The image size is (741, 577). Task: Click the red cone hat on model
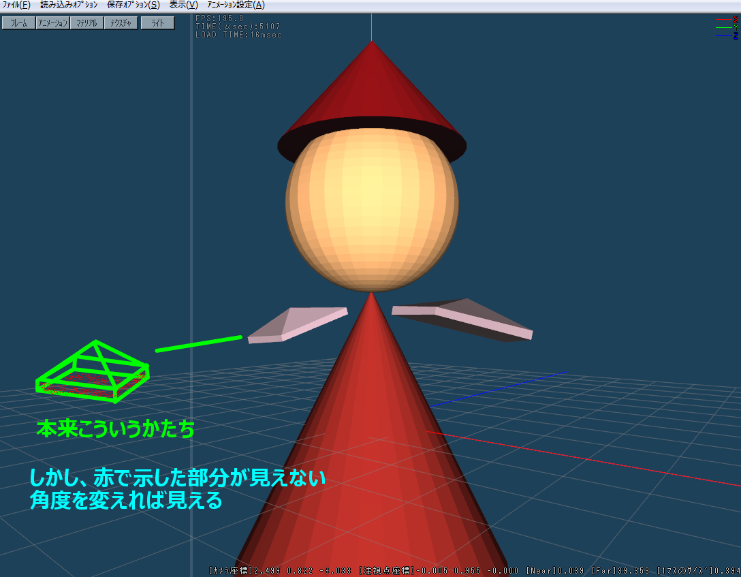click(371, 95)
